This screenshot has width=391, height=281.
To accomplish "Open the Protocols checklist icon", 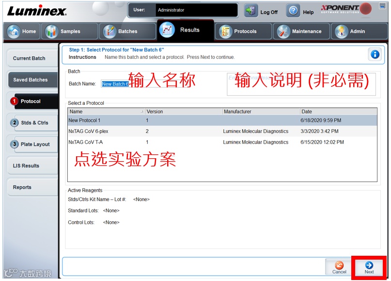I will click(225, 31).
